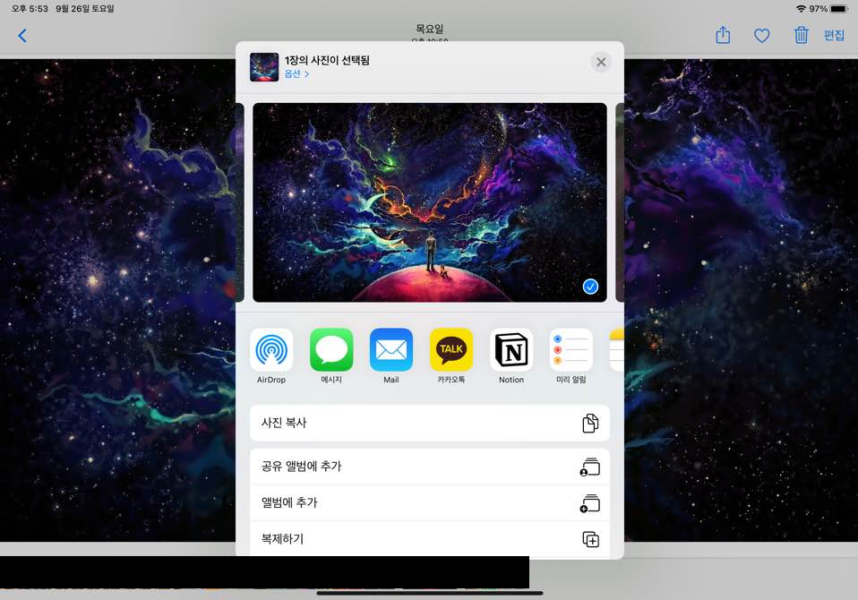Tap the copy documents icon beside 사진 복사
The image size is (858, 600).
(590, 423)
